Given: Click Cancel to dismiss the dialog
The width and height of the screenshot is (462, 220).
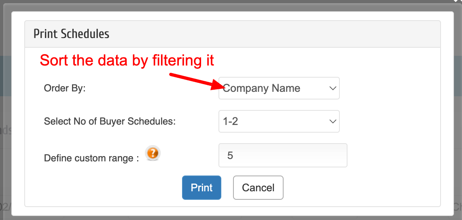Looking at the screenshot, I should click(x=258, y=188).
